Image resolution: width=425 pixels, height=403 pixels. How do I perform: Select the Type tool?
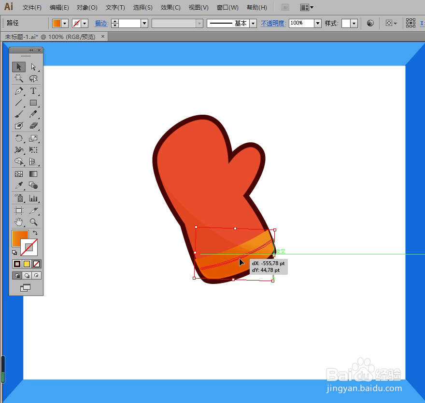click(x=33, y=91)
